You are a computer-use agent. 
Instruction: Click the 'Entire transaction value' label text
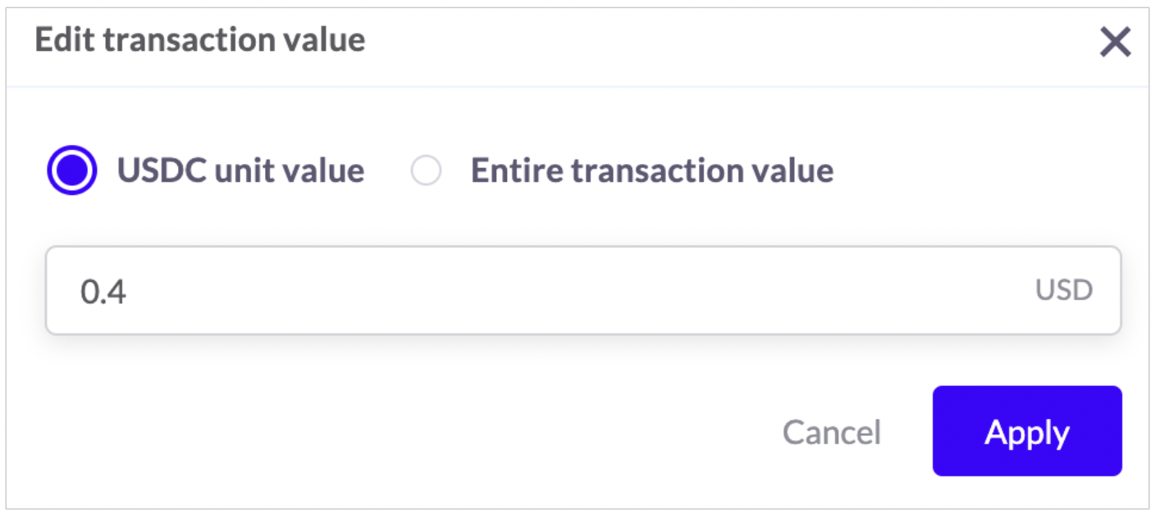coord(651,170)
